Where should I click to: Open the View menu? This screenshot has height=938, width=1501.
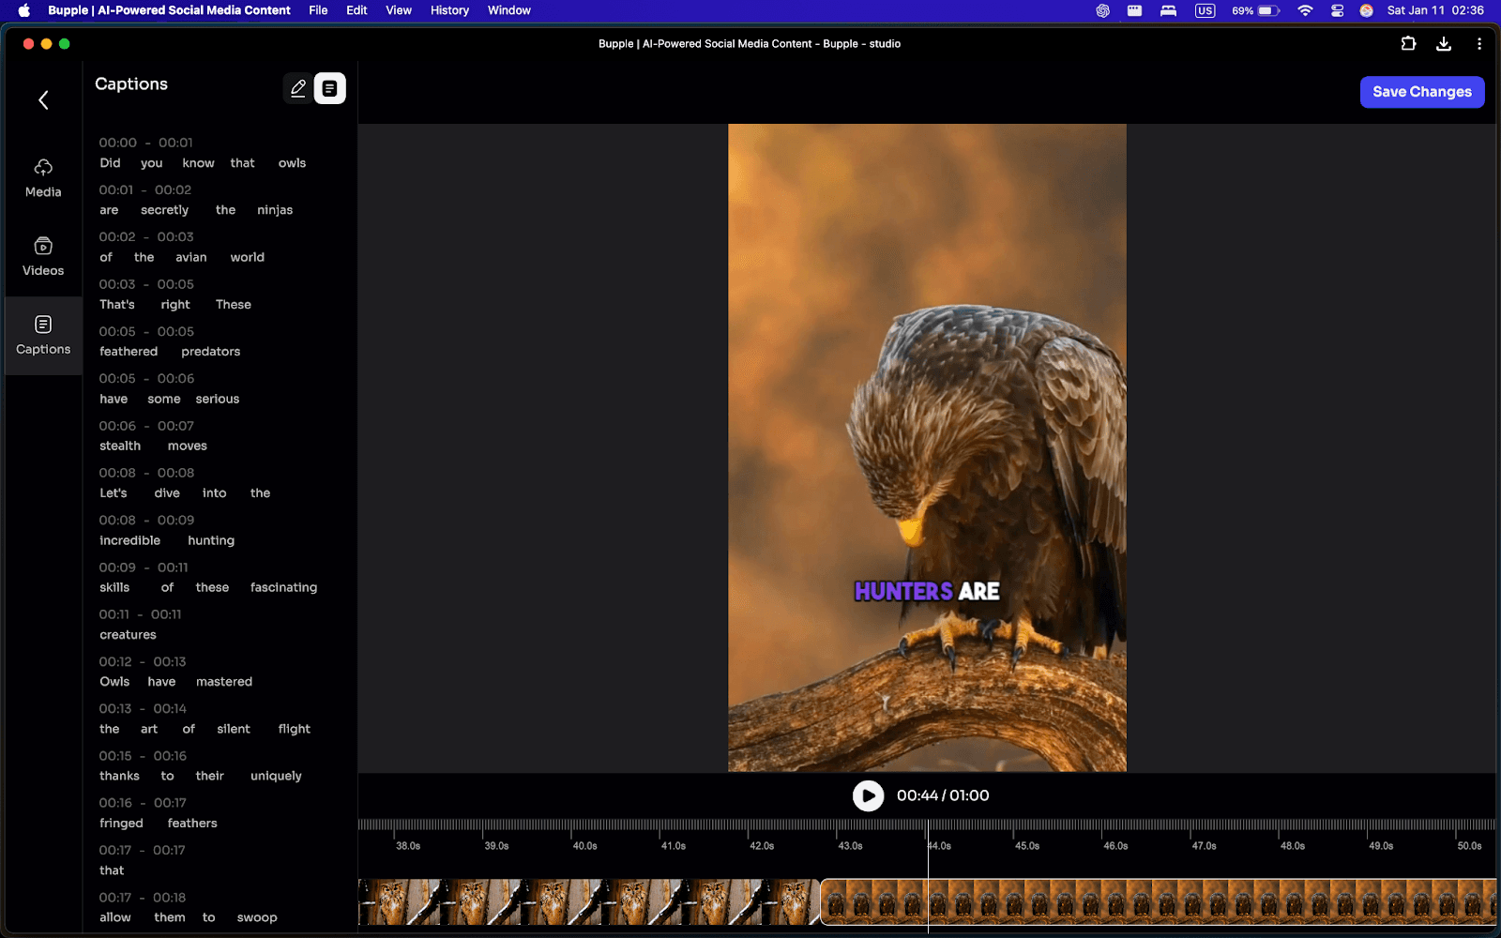point(399,10)
